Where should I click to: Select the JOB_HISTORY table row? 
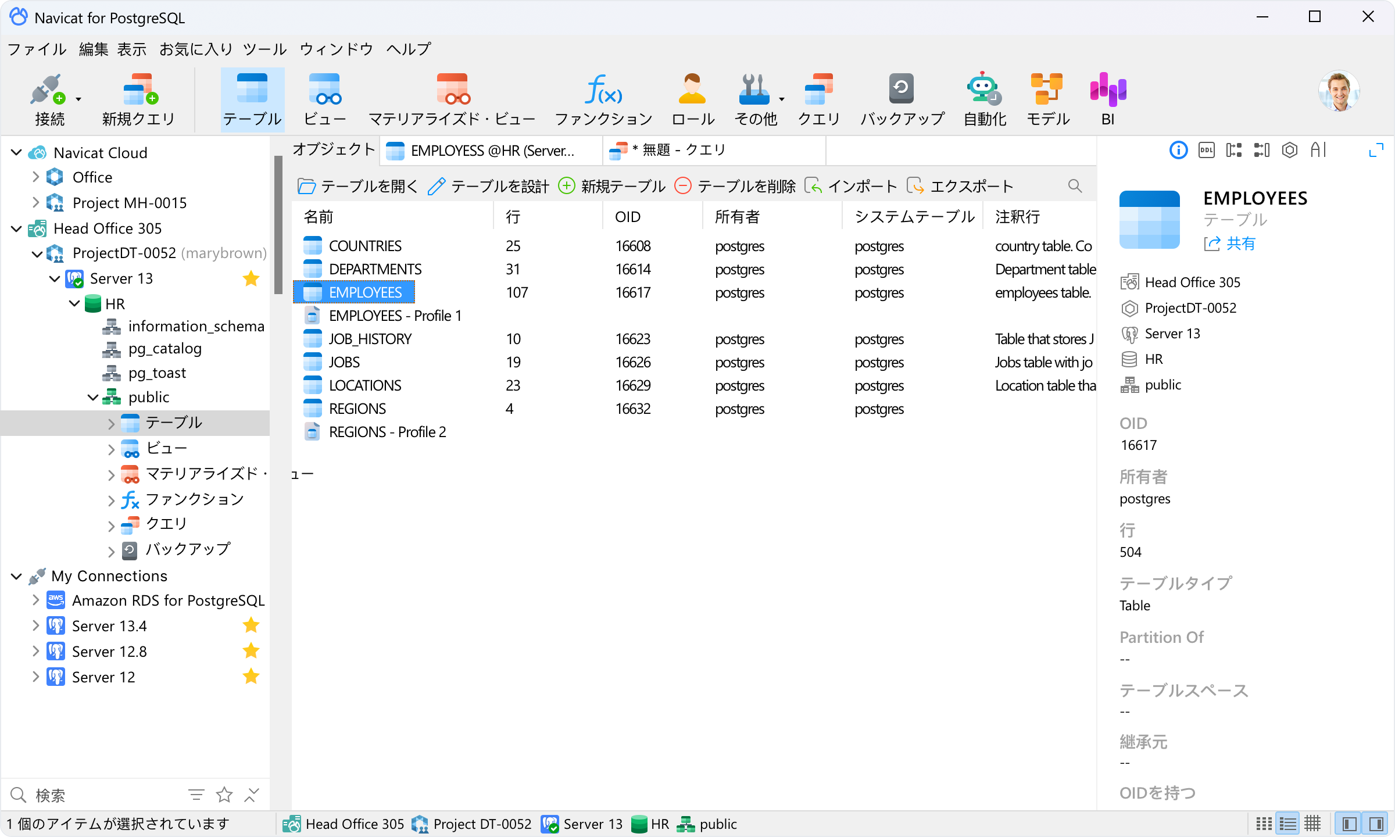694,339
